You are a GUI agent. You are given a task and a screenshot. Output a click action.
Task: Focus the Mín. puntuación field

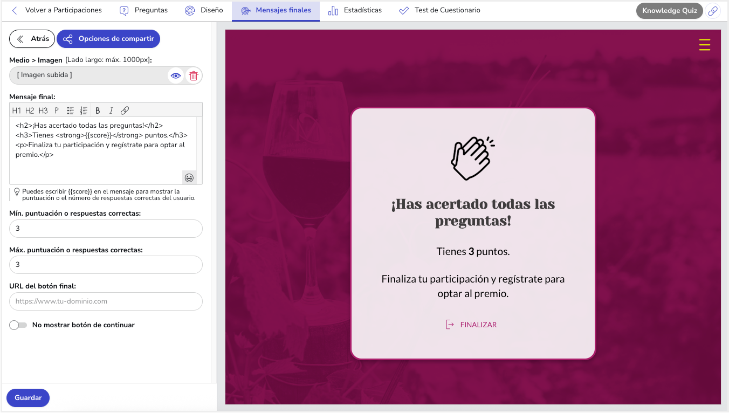[106, 229]
